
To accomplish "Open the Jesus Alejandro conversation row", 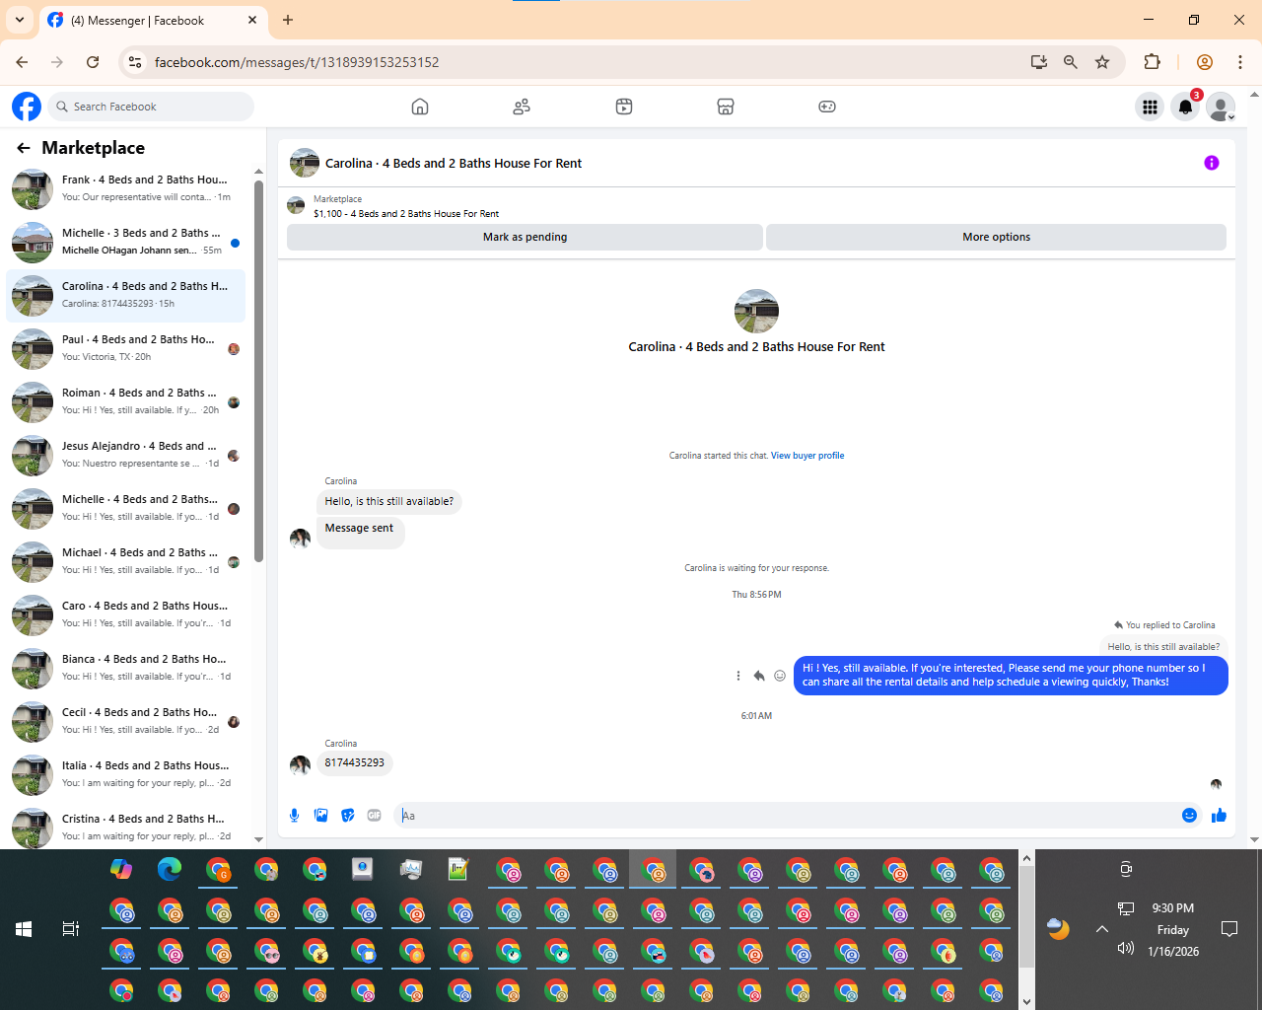I will pos(125,455).
